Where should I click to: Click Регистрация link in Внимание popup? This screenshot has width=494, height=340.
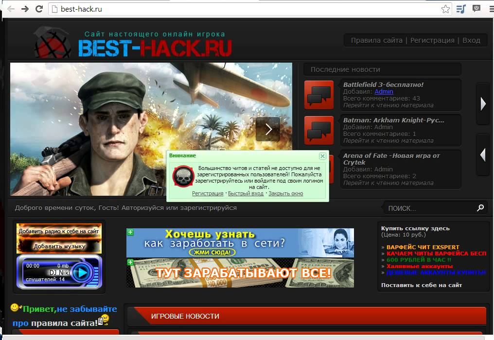click(x=208, y=194)
